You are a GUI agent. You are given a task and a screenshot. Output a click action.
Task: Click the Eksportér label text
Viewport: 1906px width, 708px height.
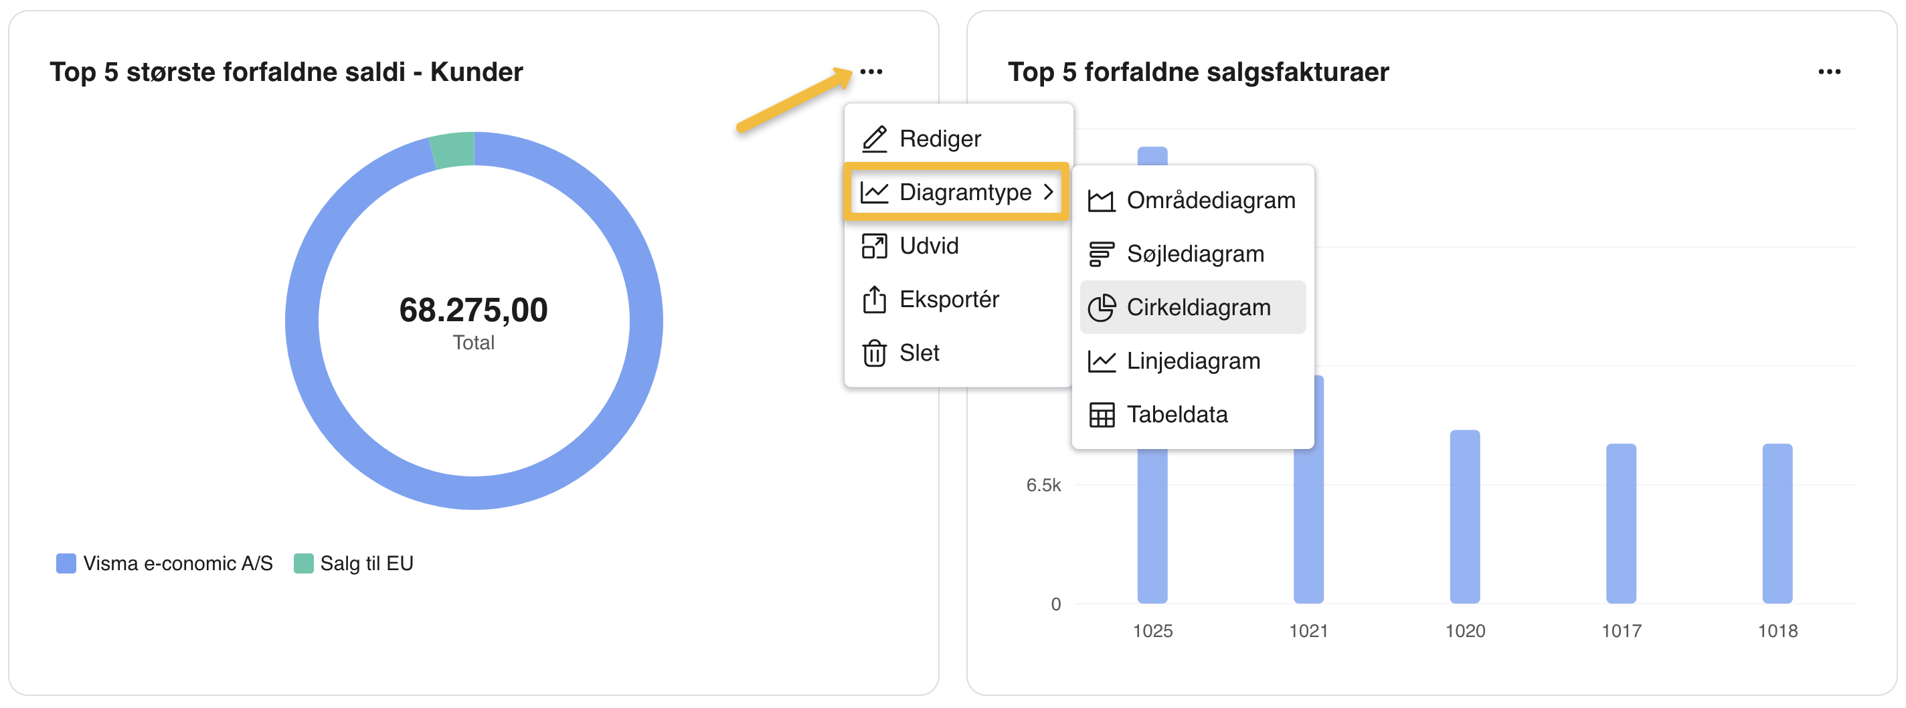(x=948, y=300)
